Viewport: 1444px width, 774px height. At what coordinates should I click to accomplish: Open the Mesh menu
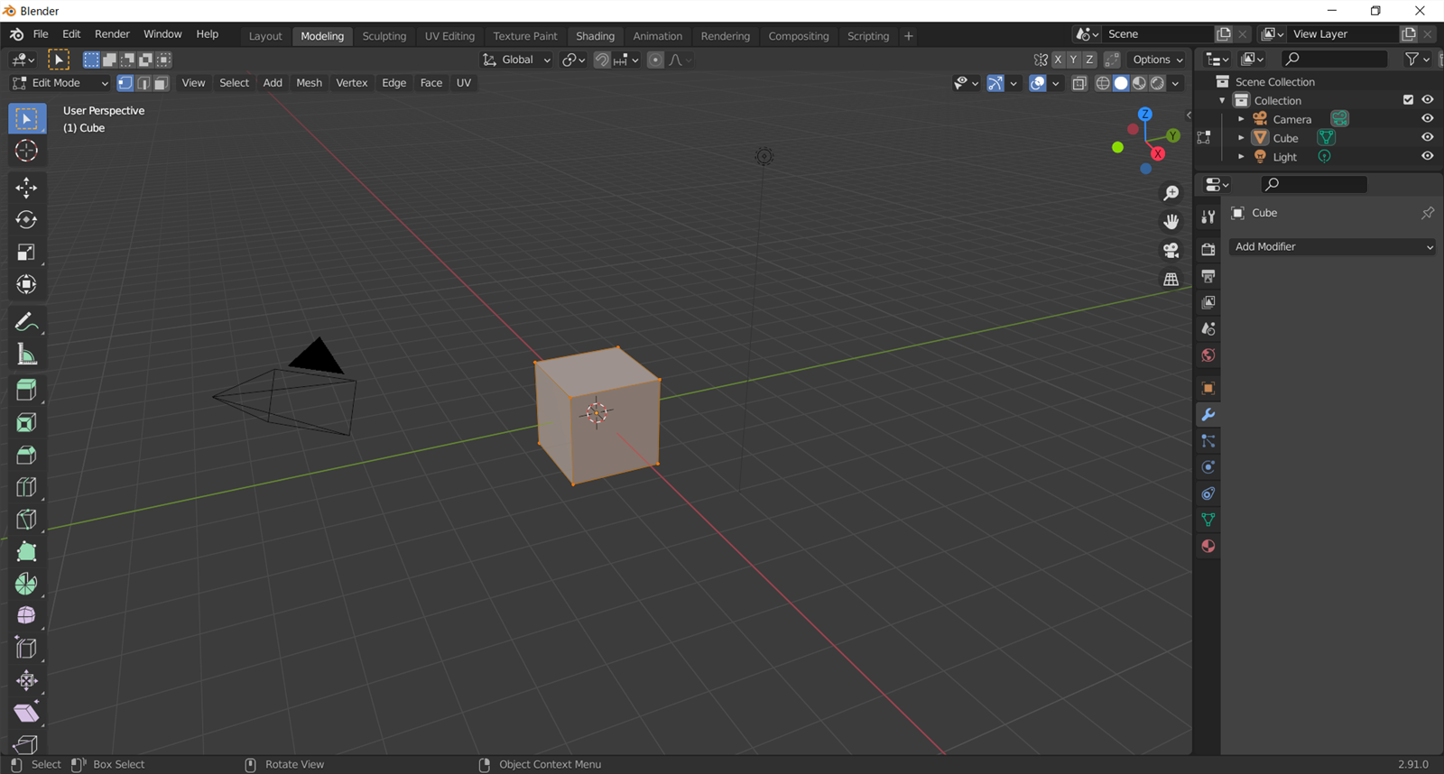pos(309,83)
